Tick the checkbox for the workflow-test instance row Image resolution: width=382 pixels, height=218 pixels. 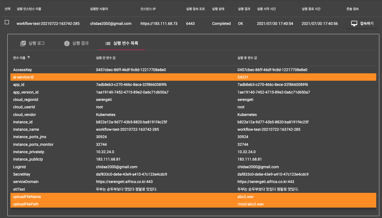[7, 22]
